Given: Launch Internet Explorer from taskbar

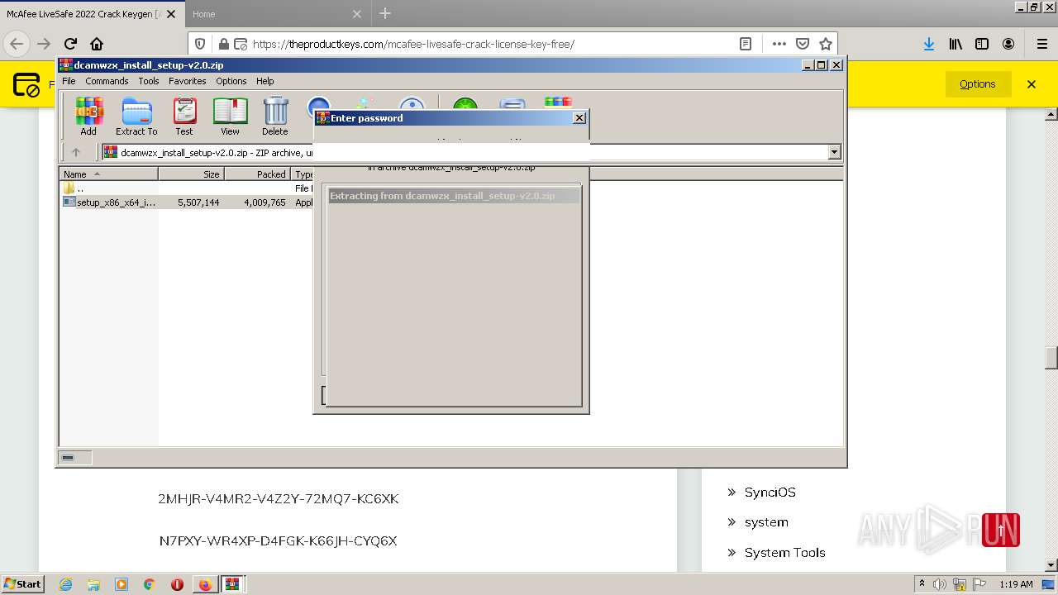Looking at the screenshot, I should [65, 584].
